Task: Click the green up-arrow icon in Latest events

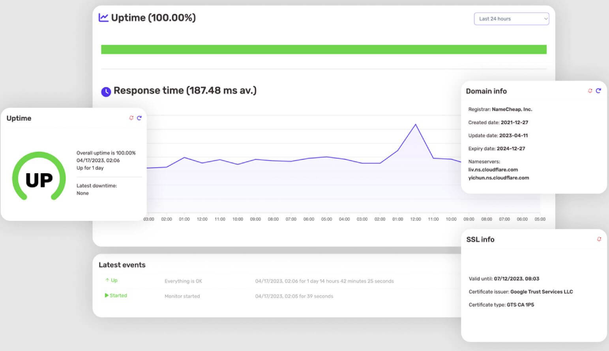Action: (x=107, y=280)
